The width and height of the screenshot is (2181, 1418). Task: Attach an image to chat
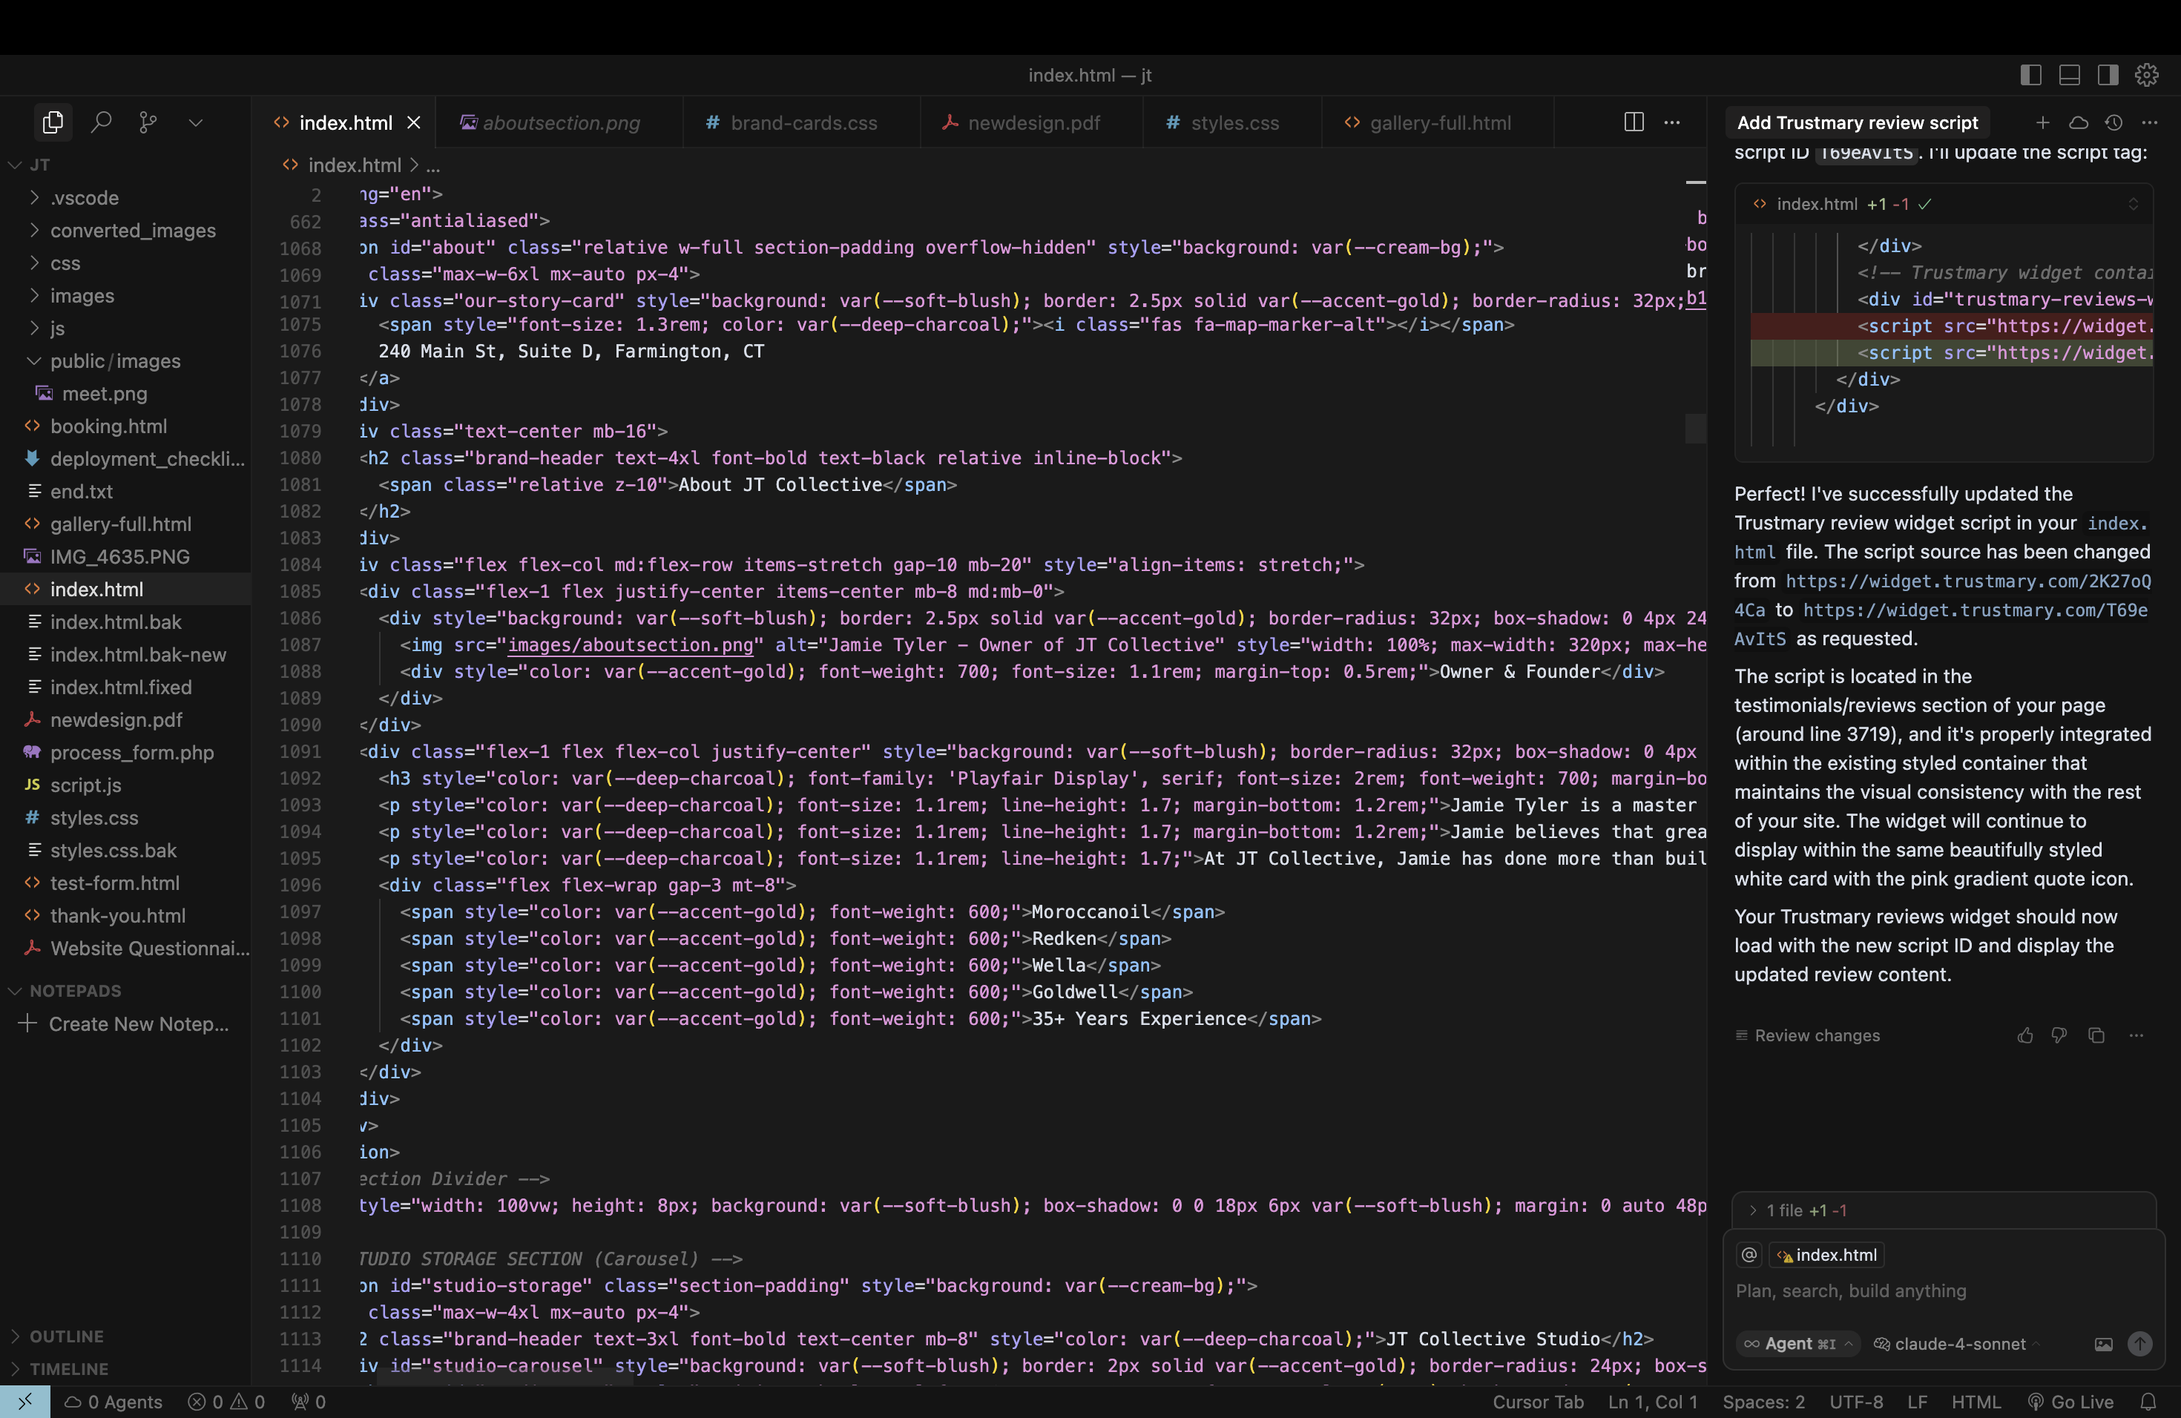[2103, 1344]
